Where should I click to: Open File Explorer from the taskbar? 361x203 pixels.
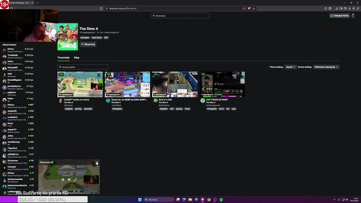190,200
